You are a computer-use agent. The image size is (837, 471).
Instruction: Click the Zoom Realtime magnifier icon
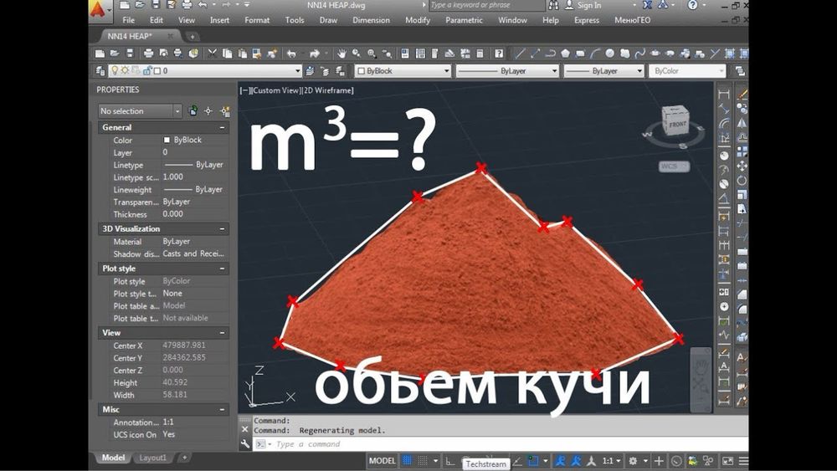(x=356, y=54)
